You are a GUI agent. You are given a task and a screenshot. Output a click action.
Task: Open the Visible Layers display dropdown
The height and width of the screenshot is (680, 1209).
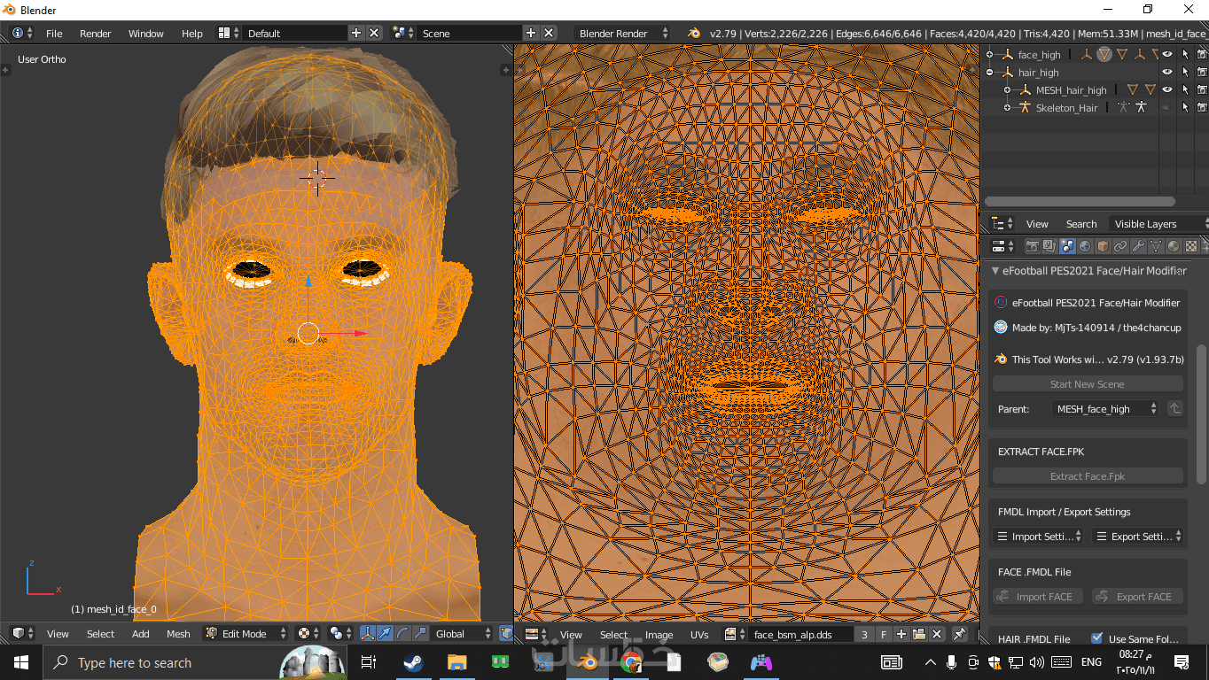pyautogui.click(x=1158, y=224)
